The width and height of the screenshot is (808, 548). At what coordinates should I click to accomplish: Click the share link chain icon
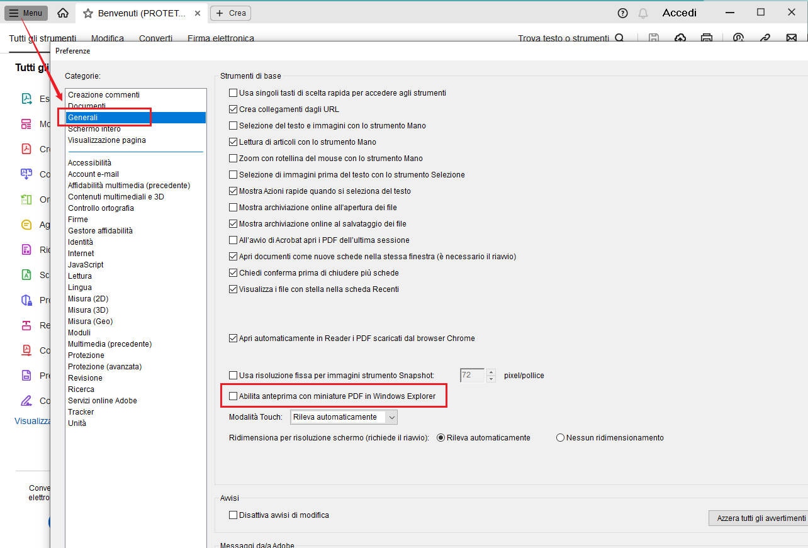pos(765,38)
